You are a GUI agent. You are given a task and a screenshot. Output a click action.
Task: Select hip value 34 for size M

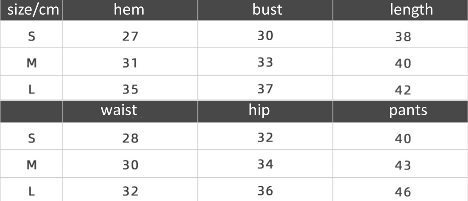click(265, 164)
